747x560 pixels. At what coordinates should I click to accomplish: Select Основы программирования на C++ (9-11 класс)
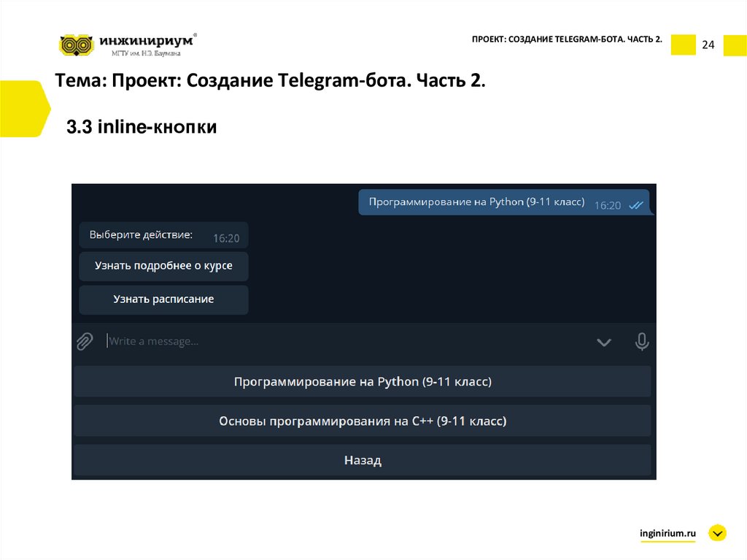coord(363,421)
